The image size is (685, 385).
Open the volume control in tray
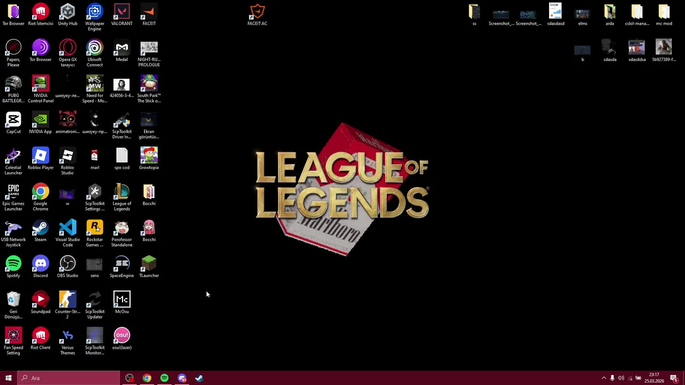point(621,378)
